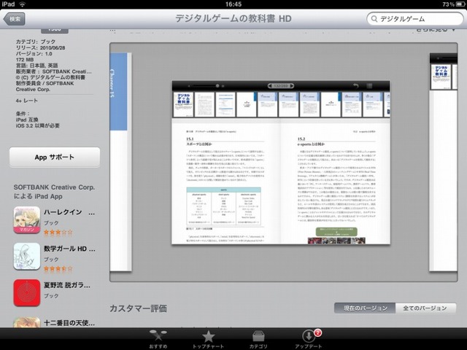This screenshot has width=467, height=350.
Task: Select ハーレクイン app title
Action: pos(69,212)
